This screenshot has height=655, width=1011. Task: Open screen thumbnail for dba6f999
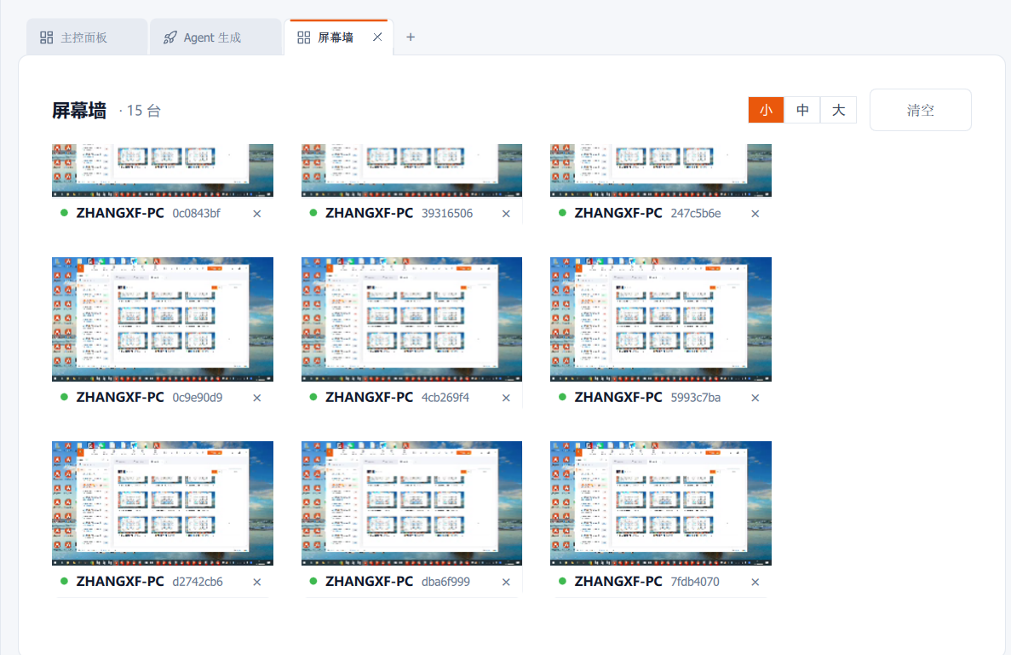coord(411,503)
